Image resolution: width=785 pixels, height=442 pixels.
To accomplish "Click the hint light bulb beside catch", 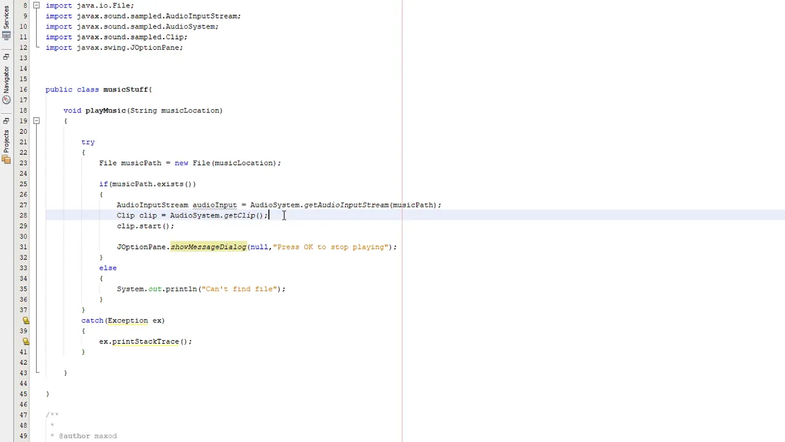I will pyautogui.click(x=26, y=320).
